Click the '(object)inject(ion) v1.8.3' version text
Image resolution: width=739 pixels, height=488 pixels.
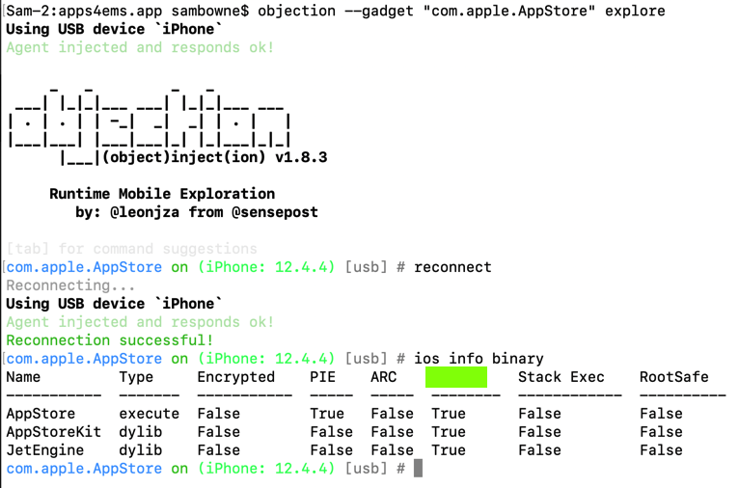click(214, 157)
